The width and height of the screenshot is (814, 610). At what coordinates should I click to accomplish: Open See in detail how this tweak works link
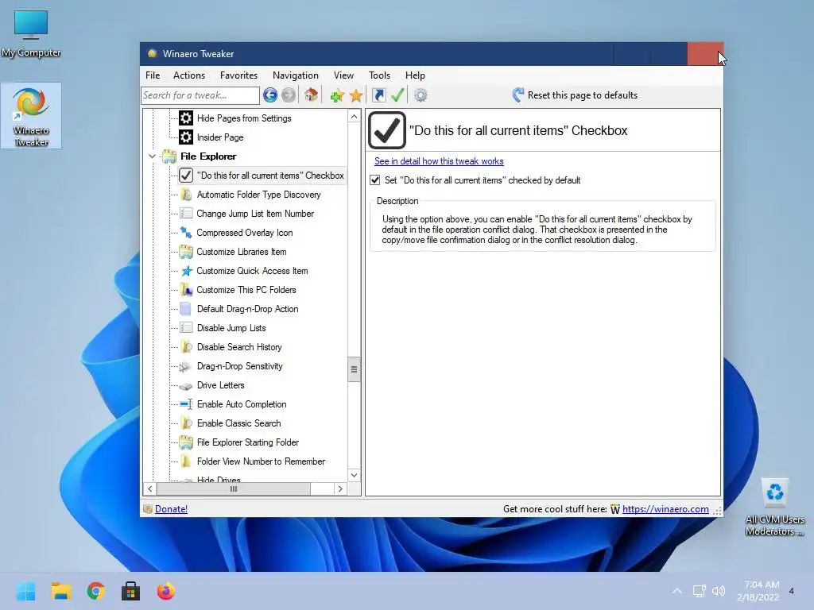tap(439, 161)
